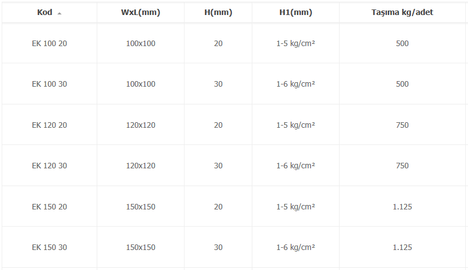Click the 1.125 value in EK 150 30 row
The height and width of the screenshot is (270, 468).
402,247
